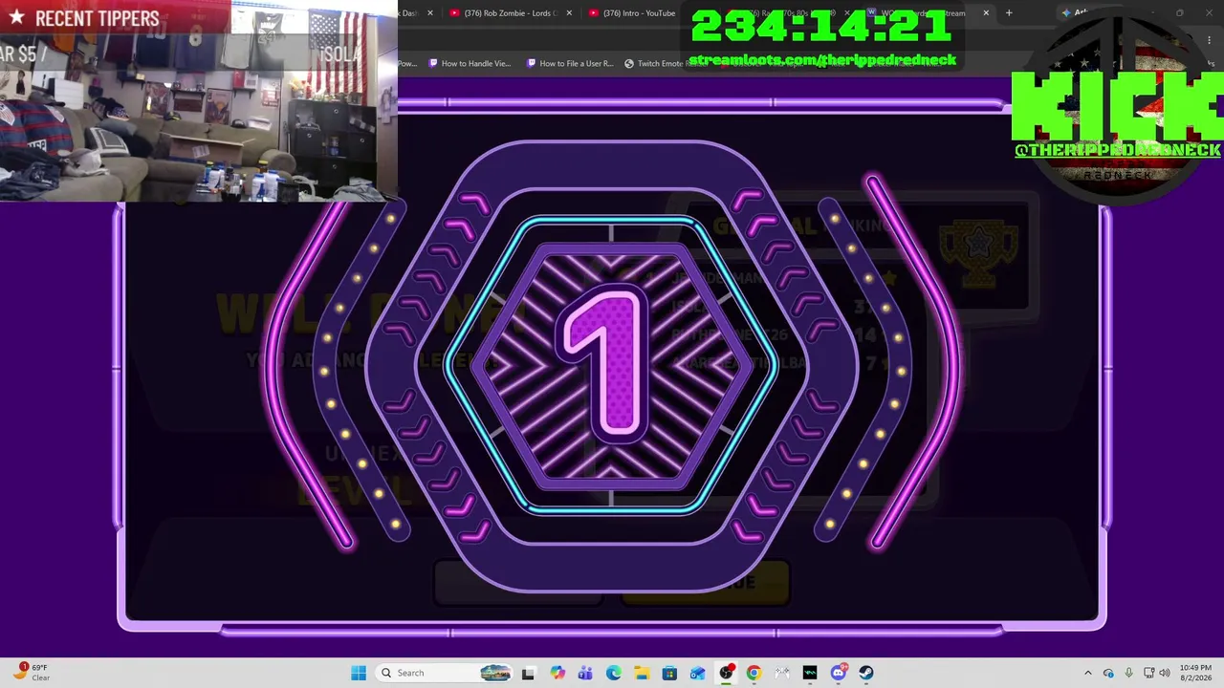Open Outlook from the taskbar

698,673
